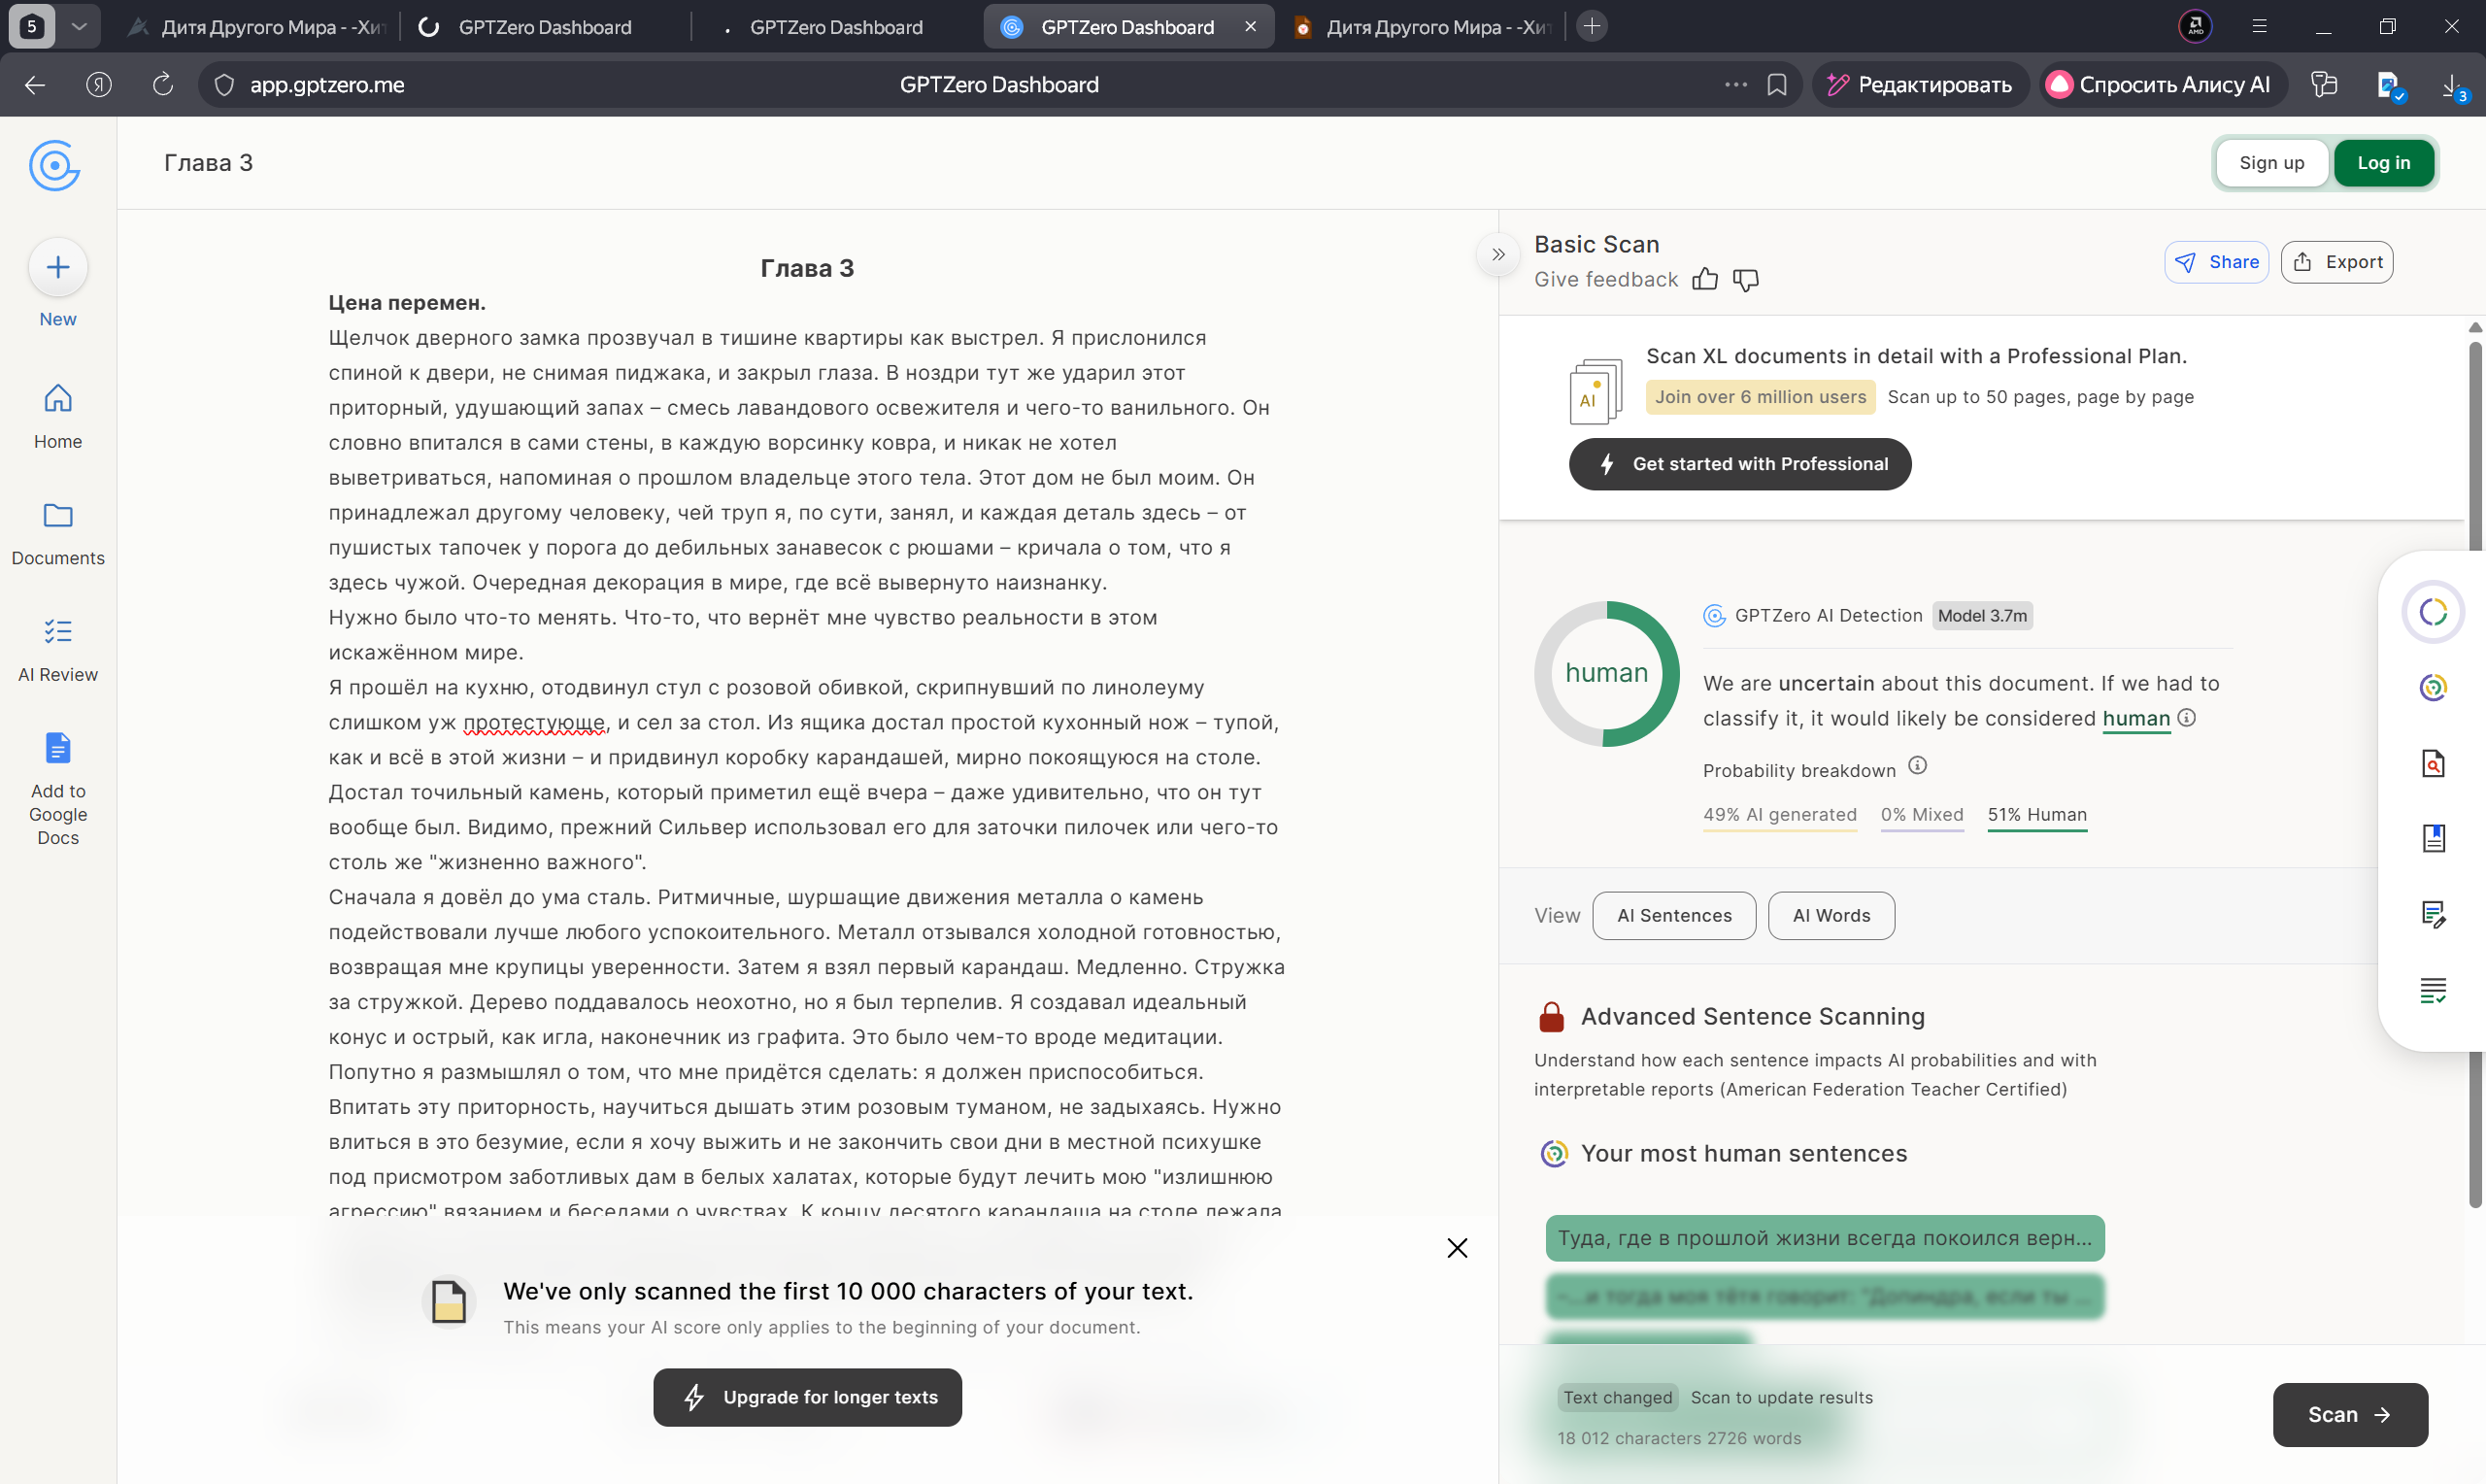Image resolution: width=2486 pixels, height=1484 pixels.
Task: Click the thumbs up feedback icon
Action: (1704, 280)
